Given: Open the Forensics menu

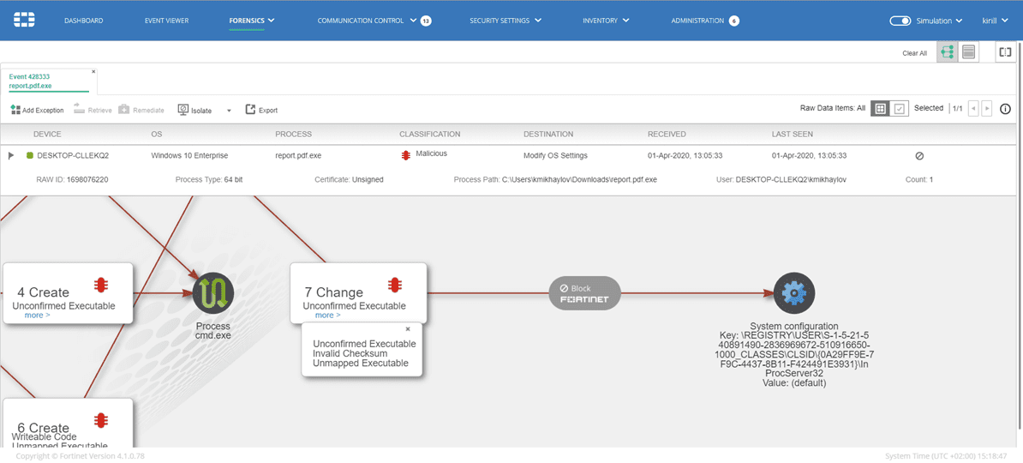Looking at the screenshot, I should pos(252,21).
